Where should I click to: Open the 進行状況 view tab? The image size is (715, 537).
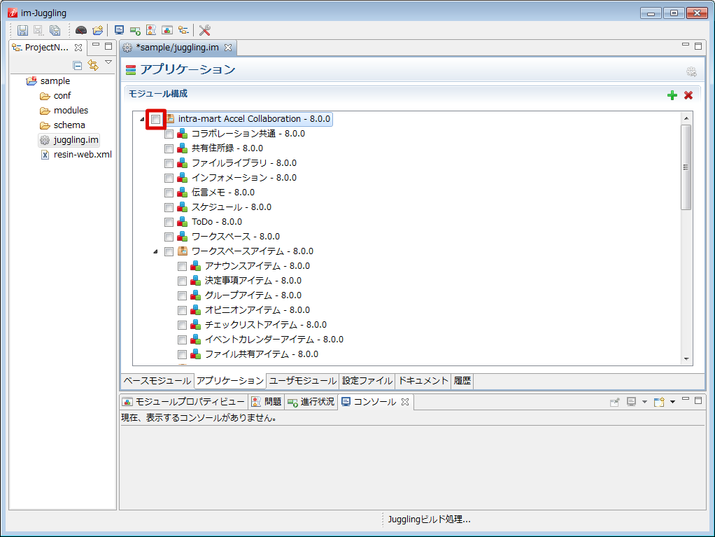click(x=311, y=402)
